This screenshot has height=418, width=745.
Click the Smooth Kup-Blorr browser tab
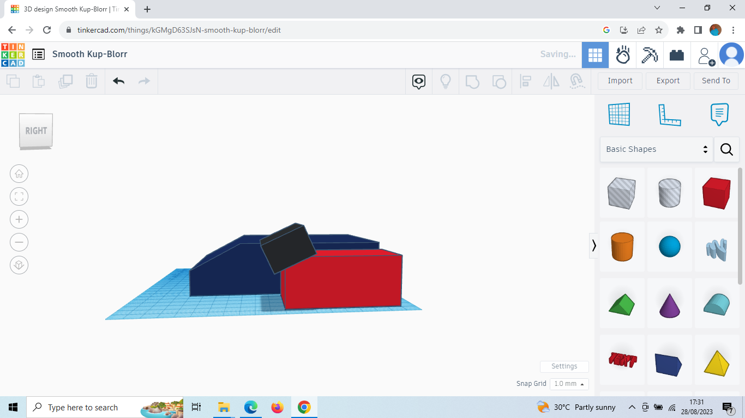point(65,9)
